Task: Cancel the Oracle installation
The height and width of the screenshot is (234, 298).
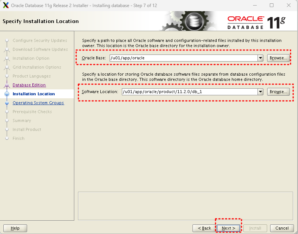Action: [282, 228]
